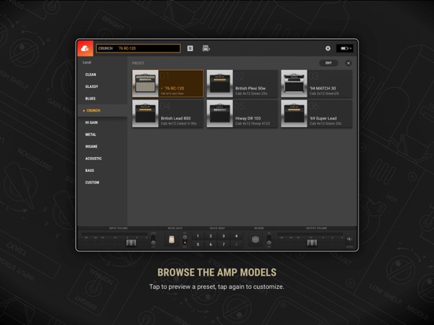Select the British Plexi 50w preset thumbnail
This screenshot has width=434, height=325.
[x=220, y=83]
